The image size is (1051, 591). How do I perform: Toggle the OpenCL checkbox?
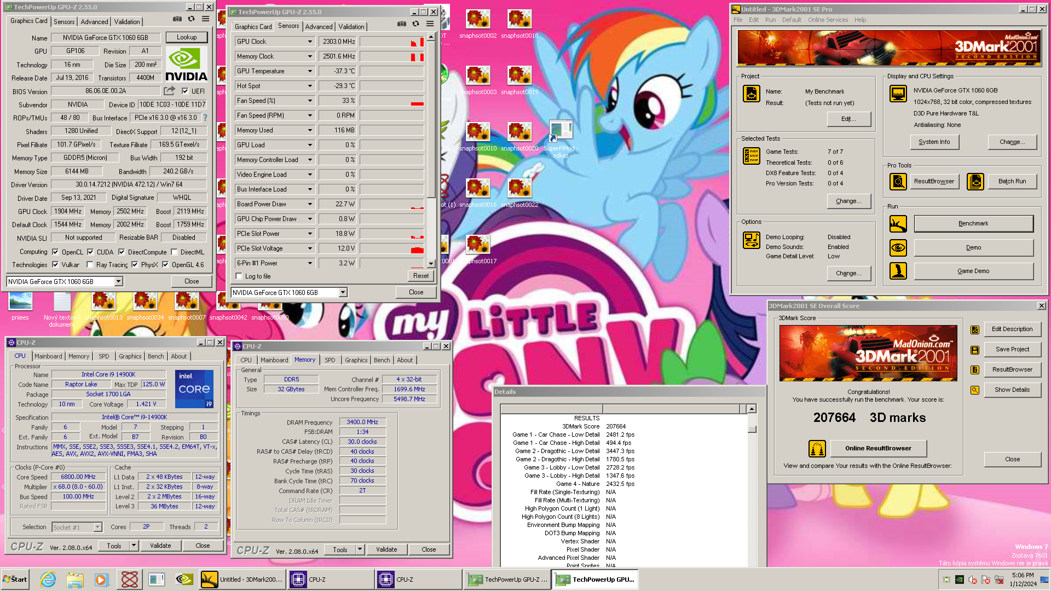(55, 252)
